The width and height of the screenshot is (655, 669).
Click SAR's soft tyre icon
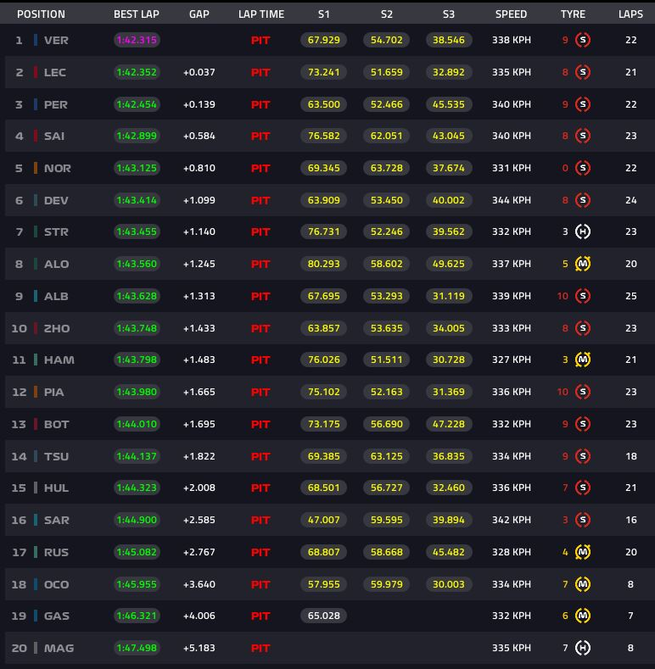point(582,520)
